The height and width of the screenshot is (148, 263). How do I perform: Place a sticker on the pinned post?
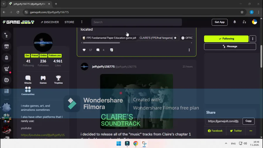click(x=112, y=50)
